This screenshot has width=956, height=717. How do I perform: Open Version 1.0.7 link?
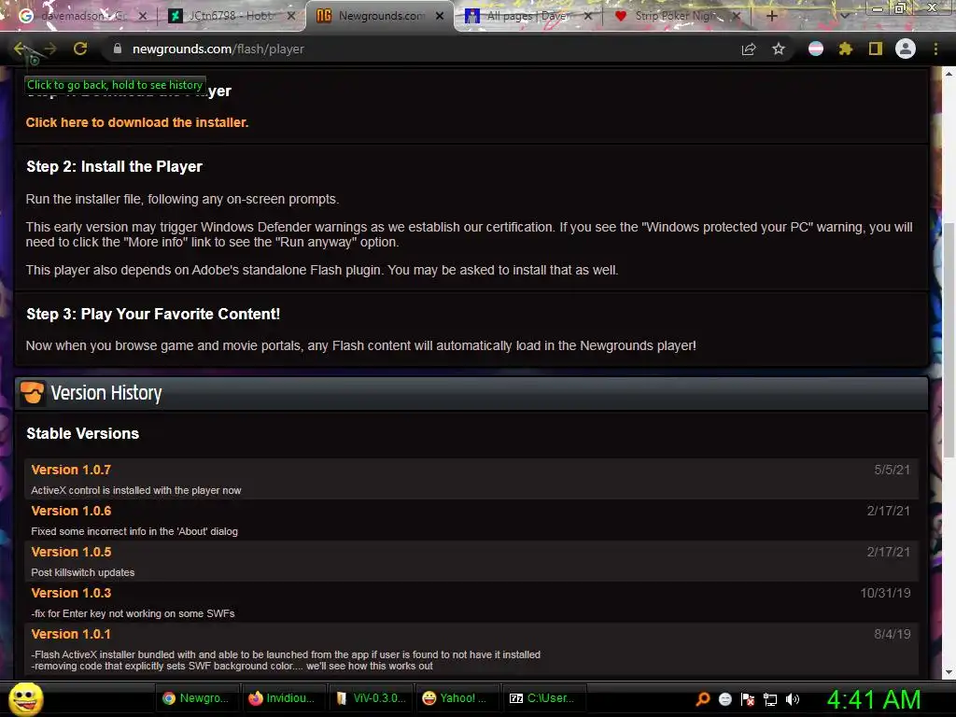coord(71,471)
